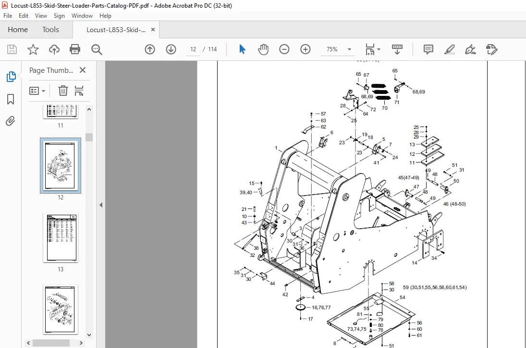Activate the Hand pan tool
This screenshot has height=348, width=526.
tap(263, 49)
